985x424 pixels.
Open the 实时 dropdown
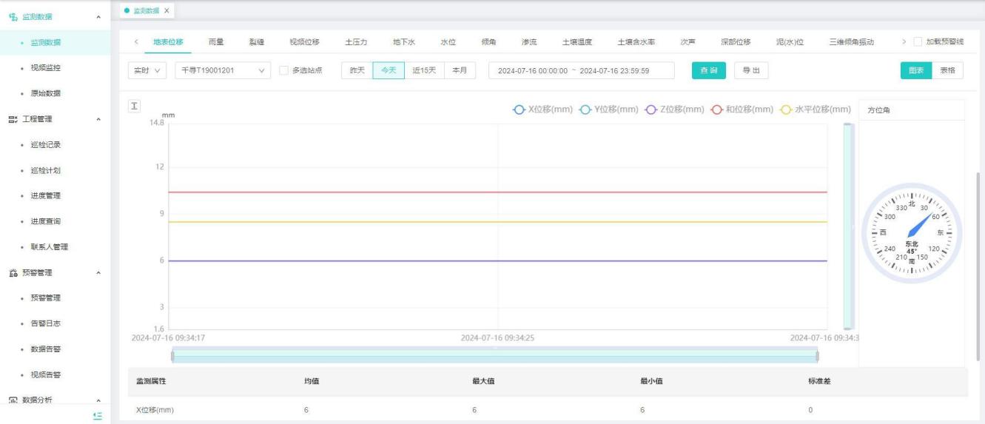click(147, 71)
